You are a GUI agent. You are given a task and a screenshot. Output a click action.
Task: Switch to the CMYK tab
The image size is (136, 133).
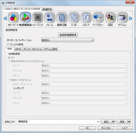pos(18,49)
